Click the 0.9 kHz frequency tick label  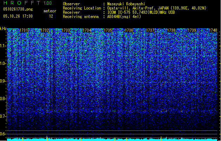pos(3,81)
